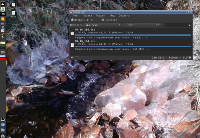Click the MX-16_x64.iso progress bar
Viewport: 200px width, 138px height.
[x=133, y=47]
